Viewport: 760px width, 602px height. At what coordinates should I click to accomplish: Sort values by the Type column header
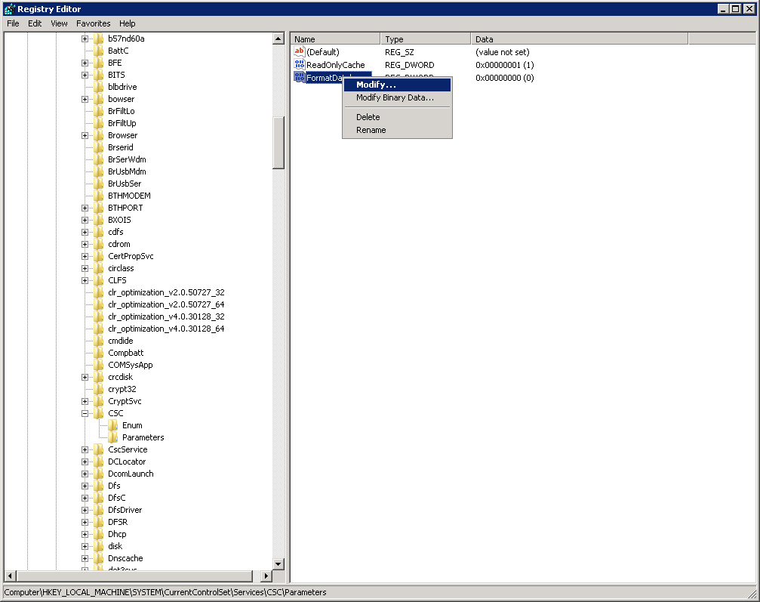coord(426,39)
